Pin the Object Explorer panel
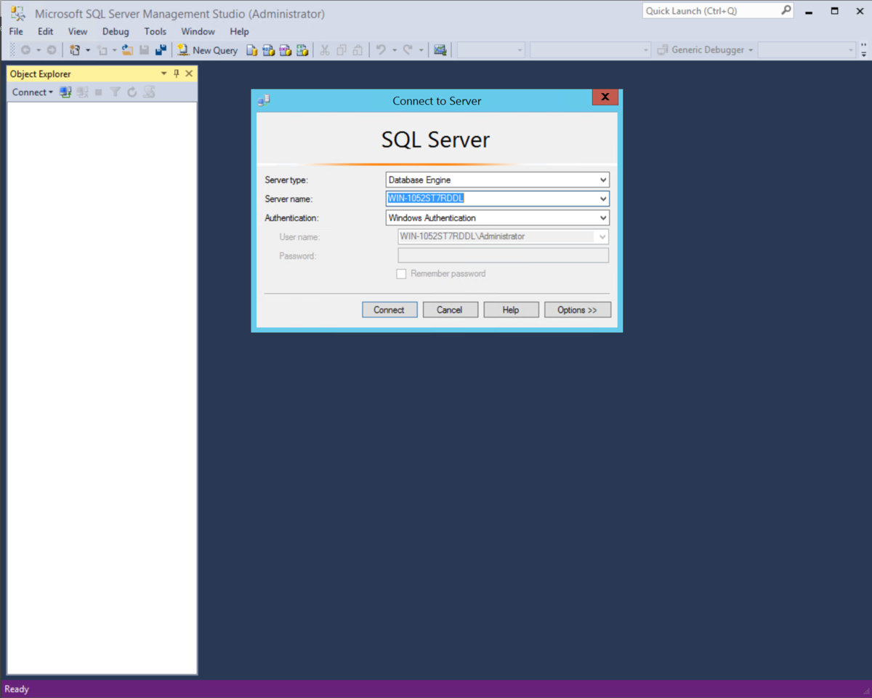 pos(176,73)
